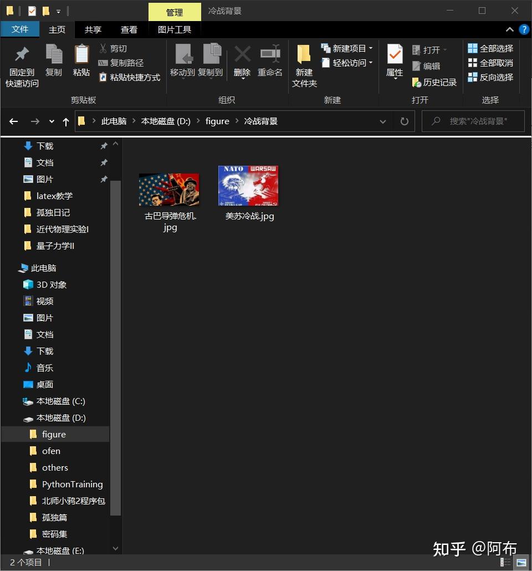
Task: Click the Paste (粘贴) clipboard icon
Action: click(81, 55)
